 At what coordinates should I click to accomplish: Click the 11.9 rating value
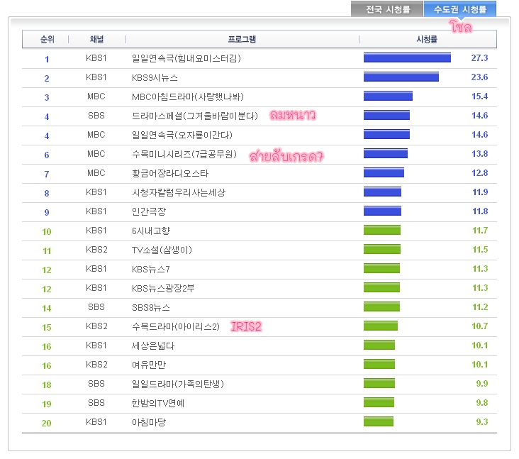480,192
